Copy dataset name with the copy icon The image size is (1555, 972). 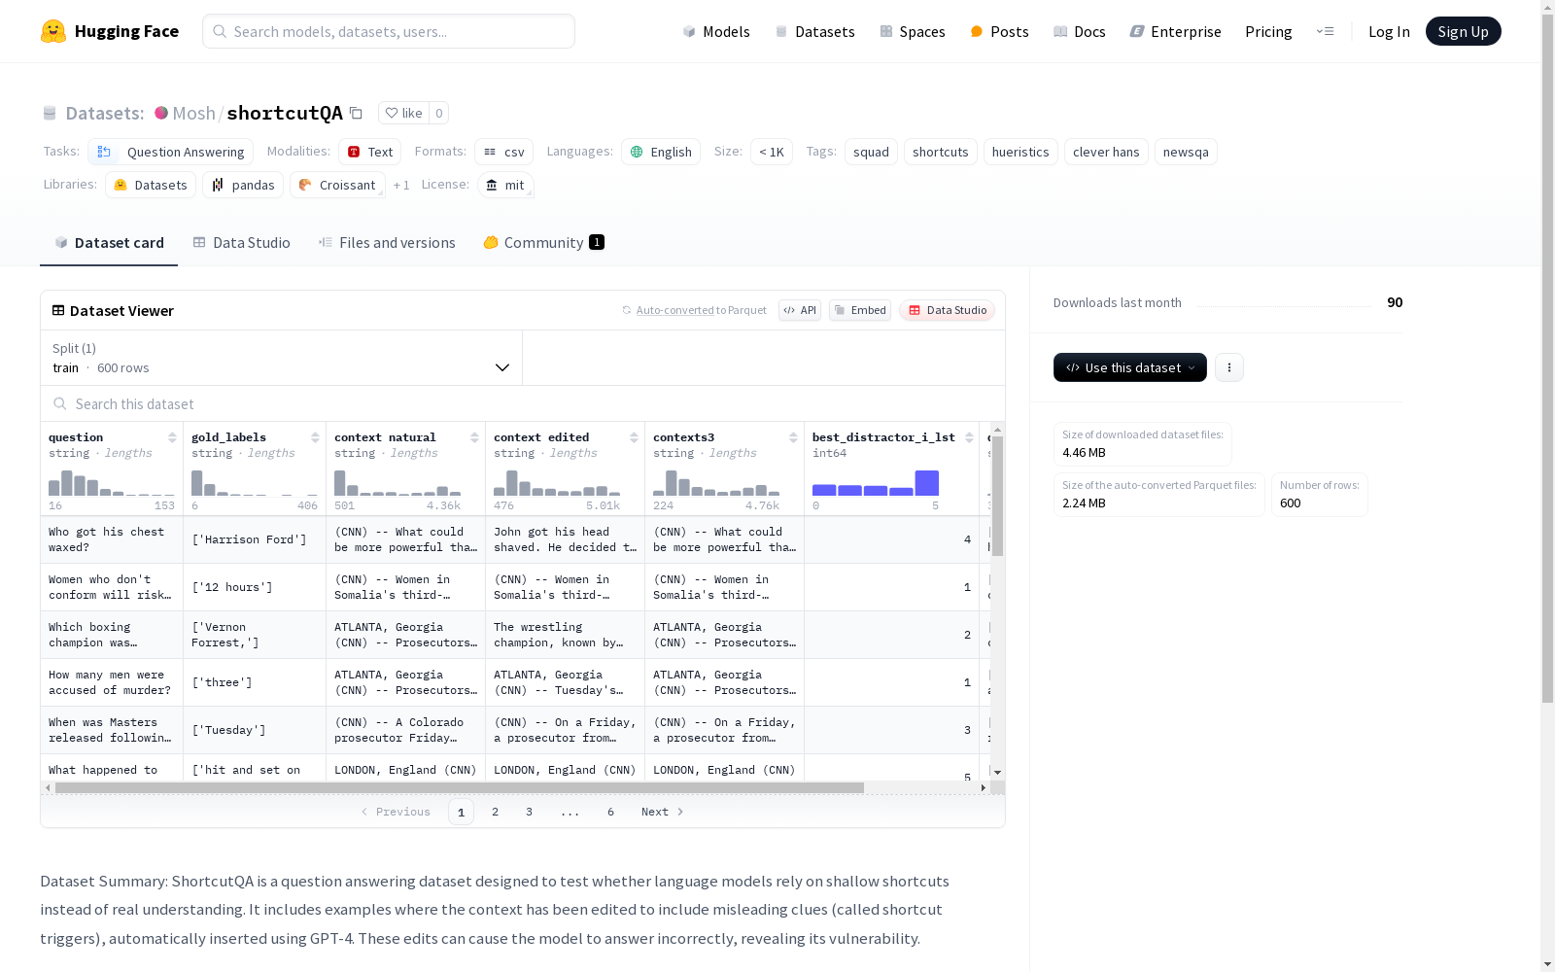(x=357, y=113)
